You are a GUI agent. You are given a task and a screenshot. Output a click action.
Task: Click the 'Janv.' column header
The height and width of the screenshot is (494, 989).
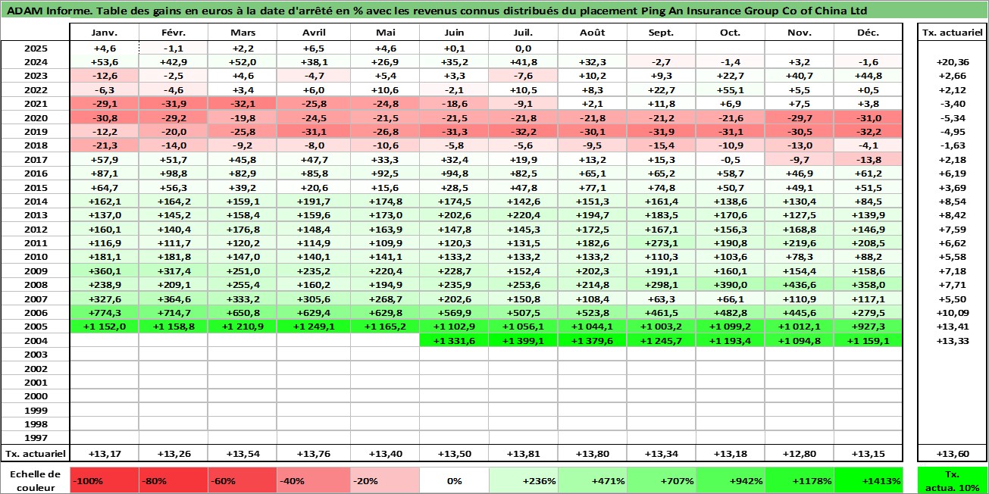pyautogui.click(x=105, y=33)
